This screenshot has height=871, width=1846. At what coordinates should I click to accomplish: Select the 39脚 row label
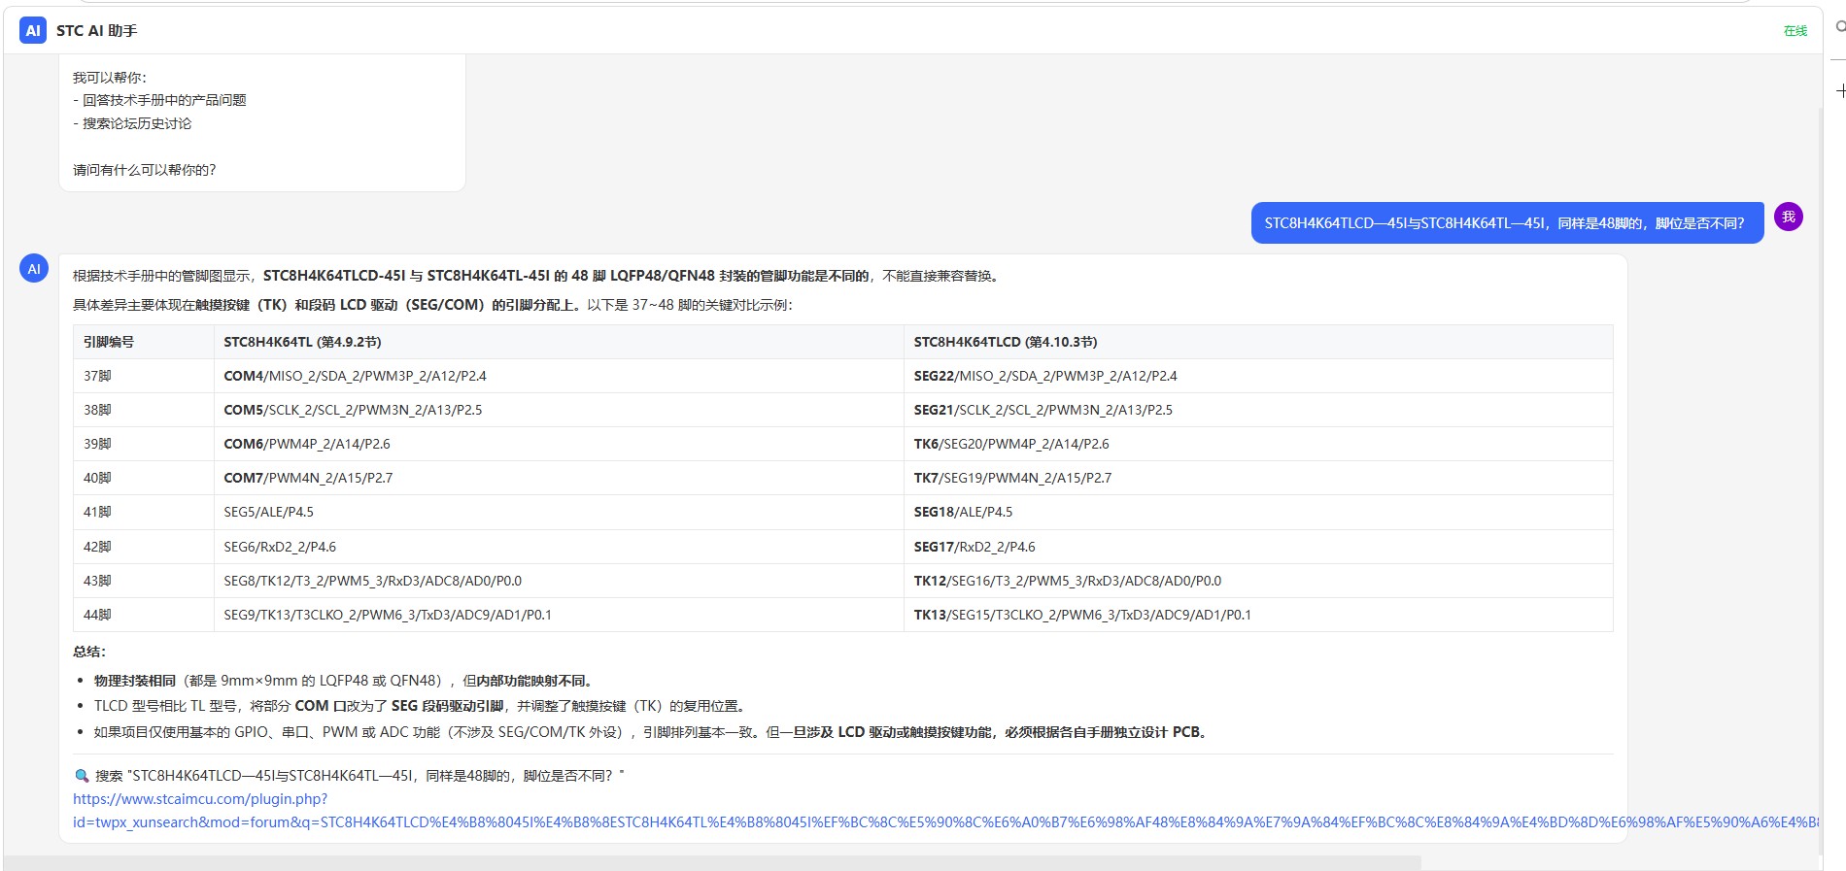[97, 444]
